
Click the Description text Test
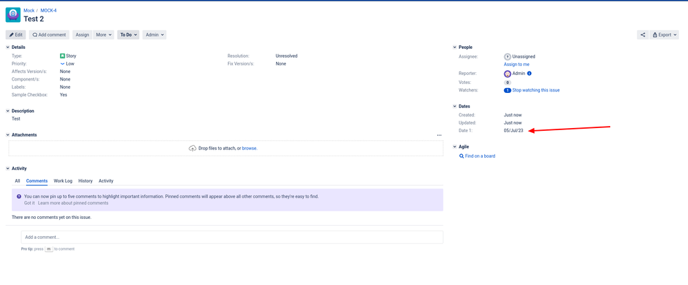[x=17, y=119]
